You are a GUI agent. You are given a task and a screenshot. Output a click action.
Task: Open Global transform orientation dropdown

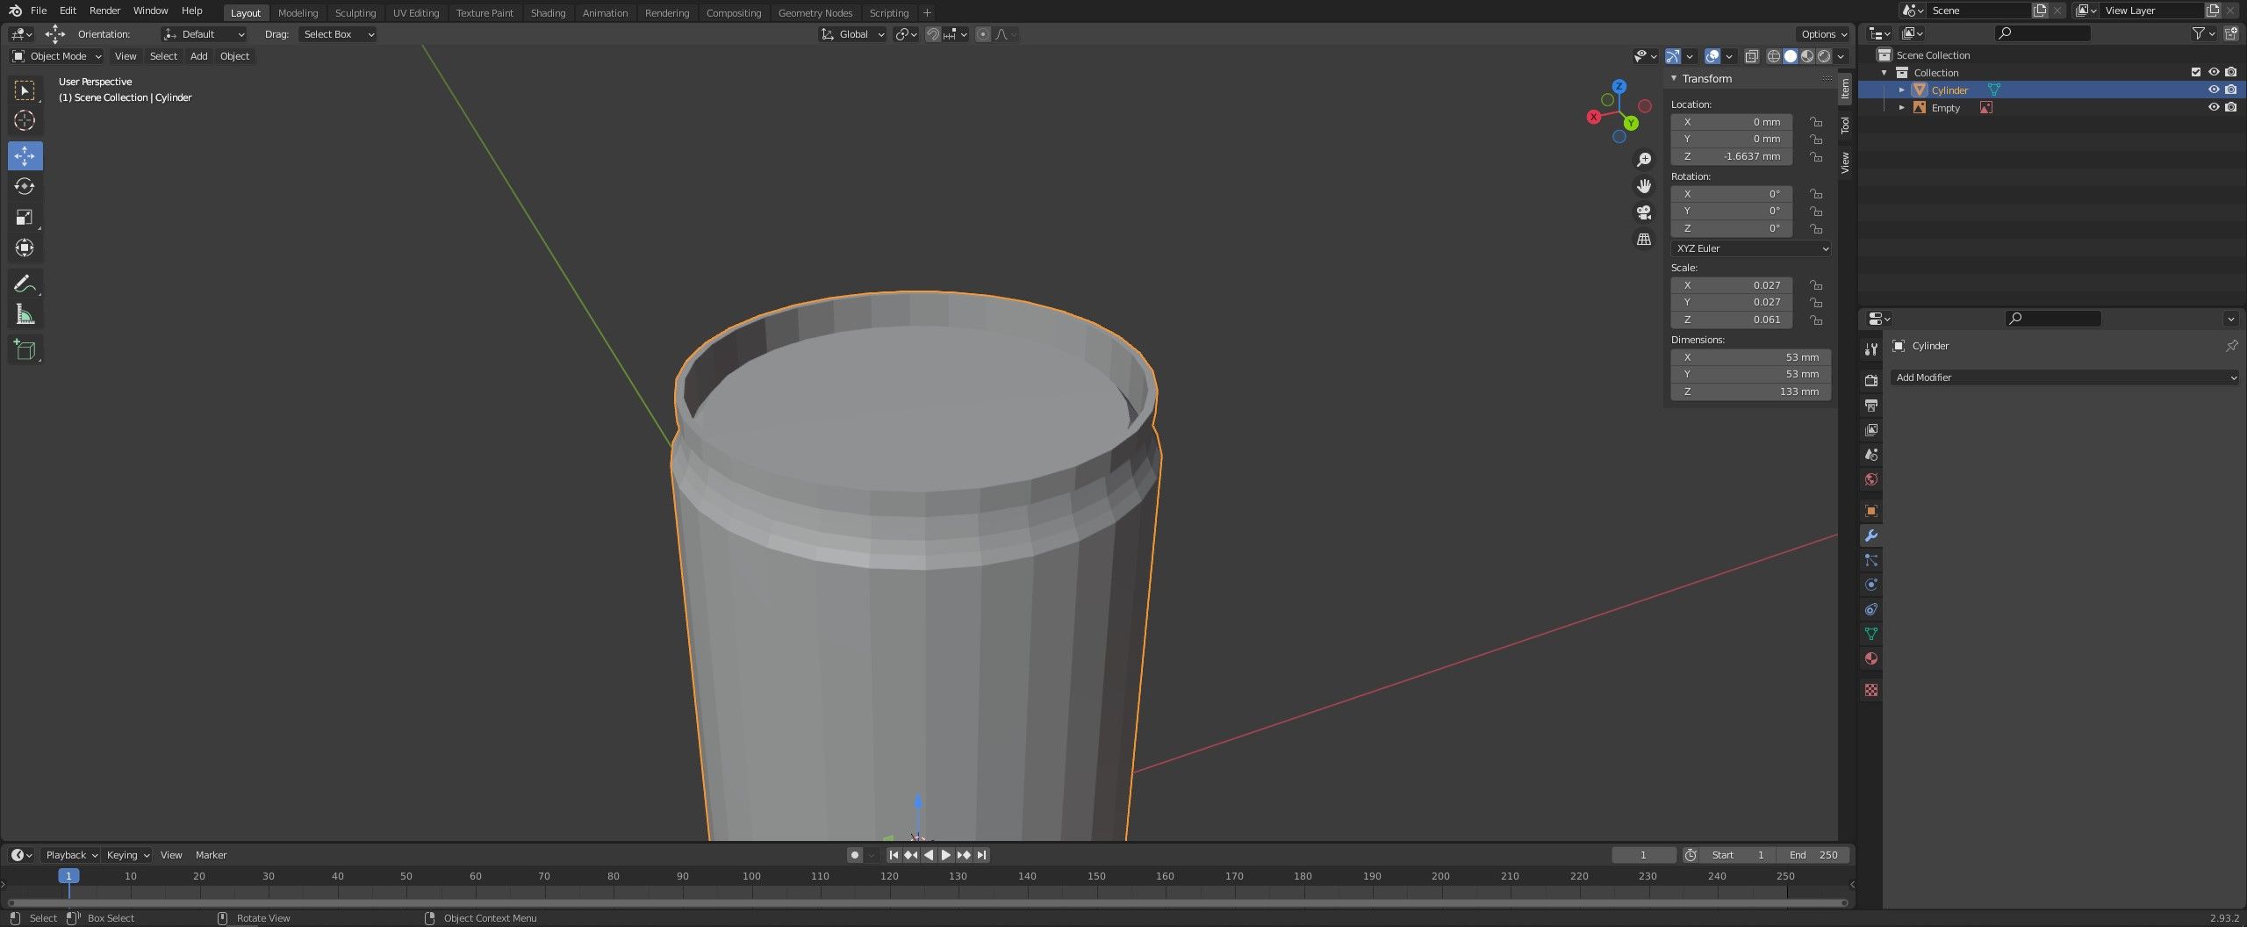852,34
